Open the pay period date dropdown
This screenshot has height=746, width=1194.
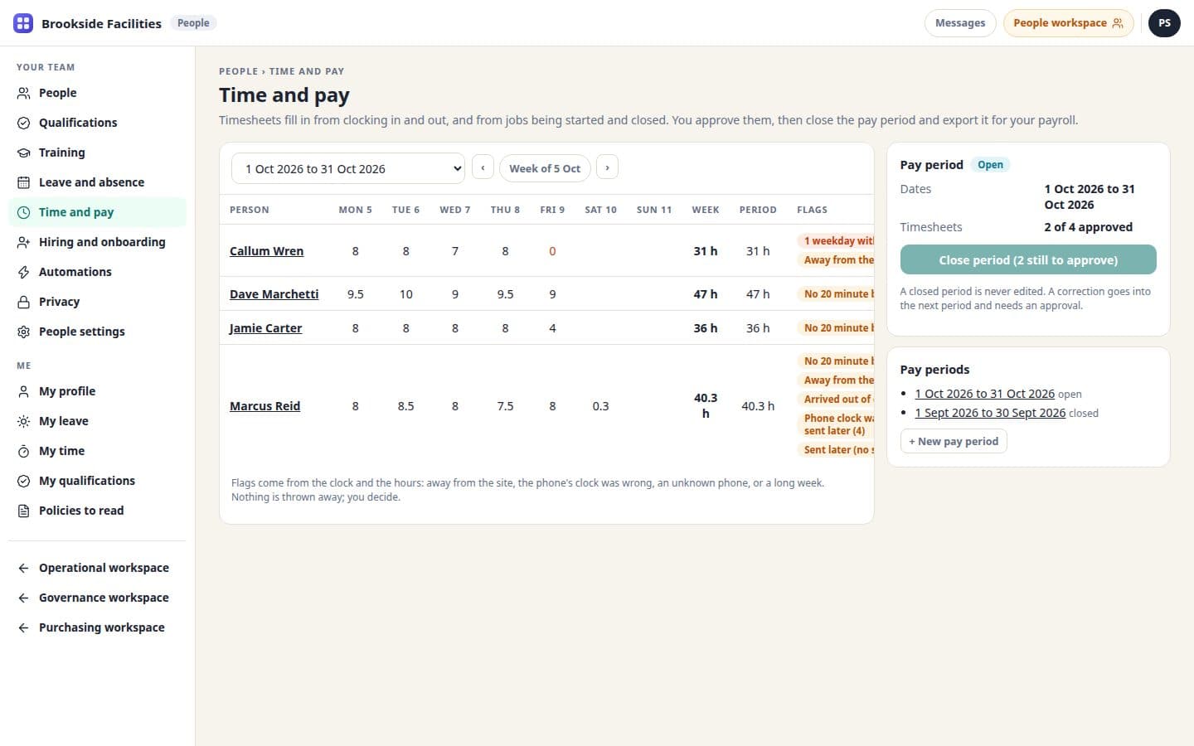348,168
